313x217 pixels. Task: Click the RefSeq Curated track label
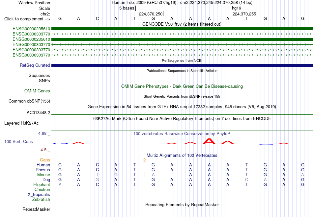[x=35, y=65]
